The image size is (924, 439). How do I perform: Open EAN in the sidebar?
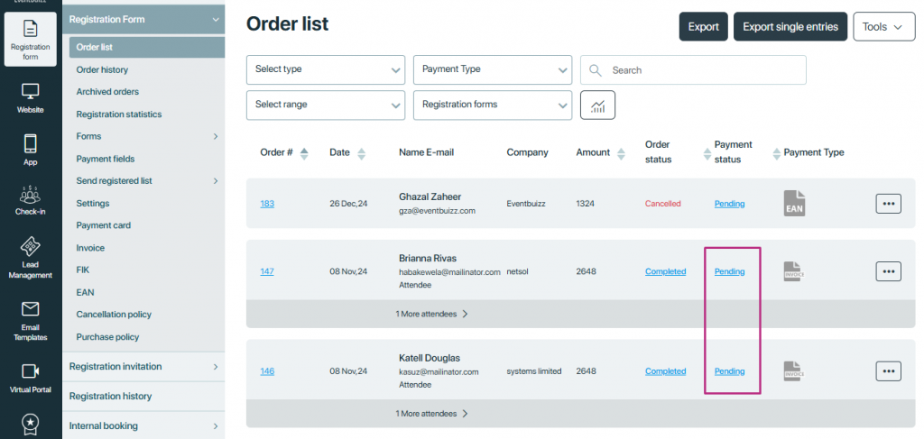coord(85,292)
